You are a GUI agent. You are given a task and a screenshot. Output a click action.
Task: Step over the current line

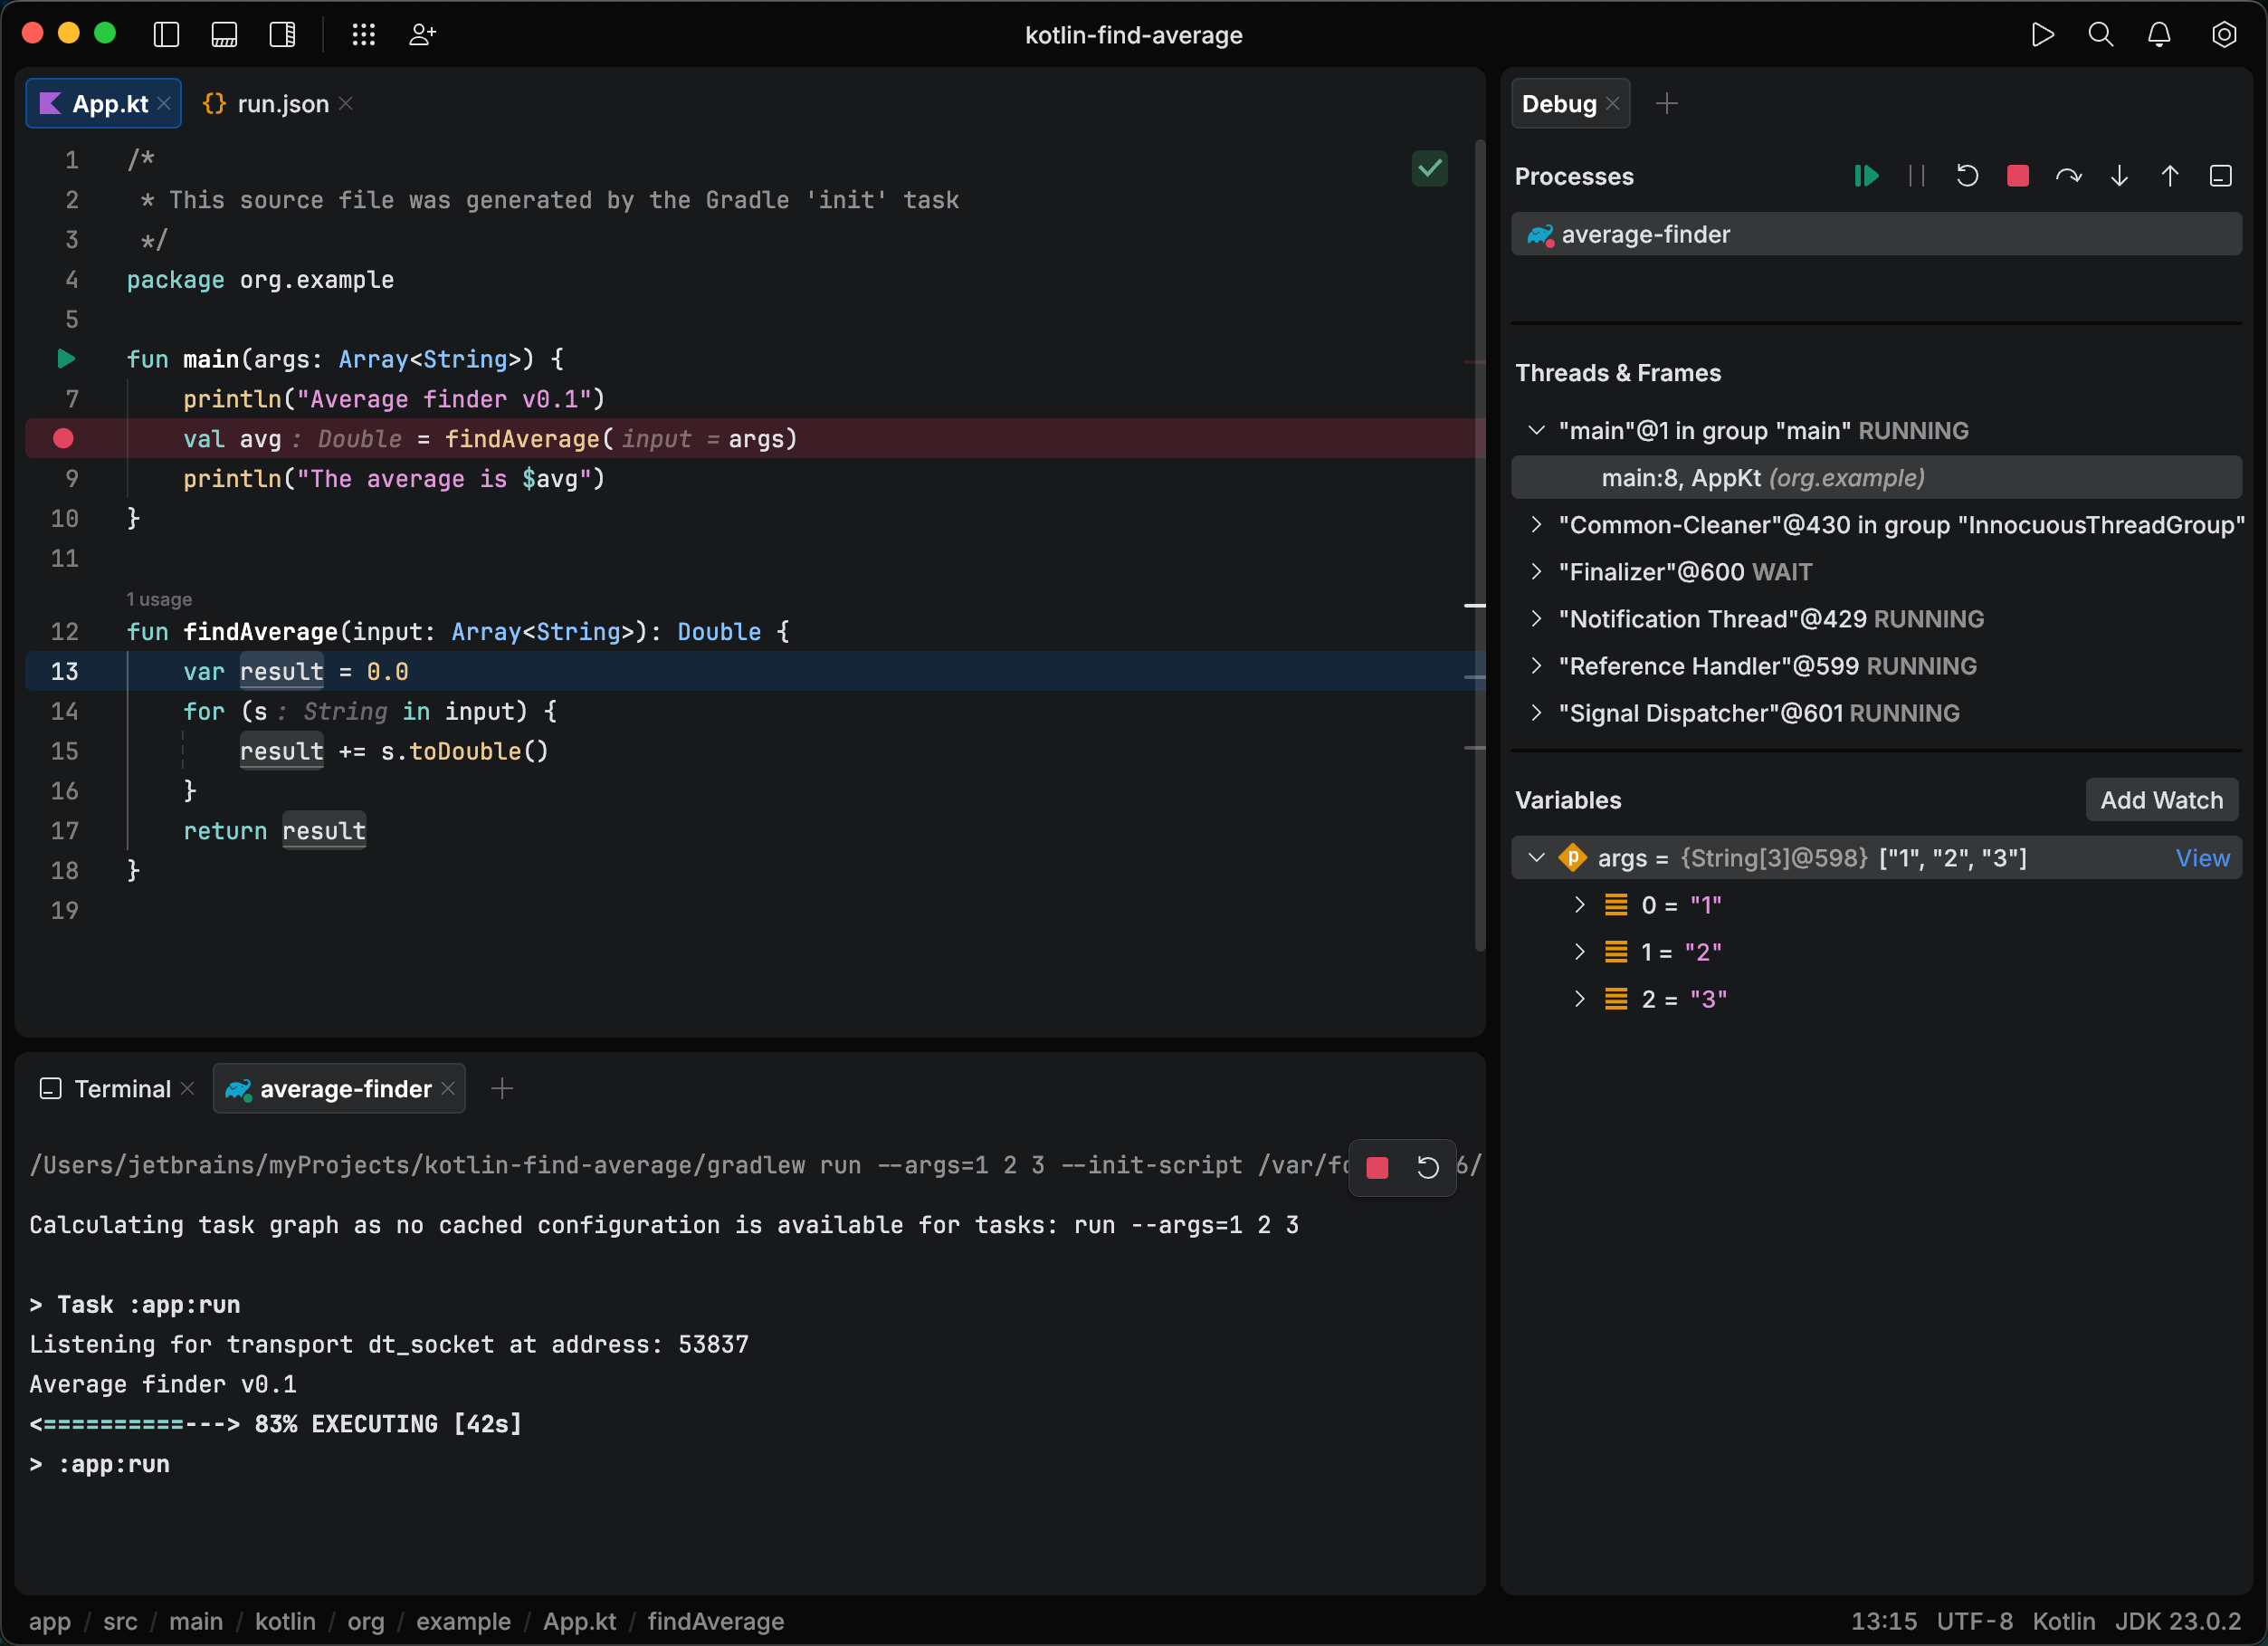pyautogui.click(x=2068, y=175)
